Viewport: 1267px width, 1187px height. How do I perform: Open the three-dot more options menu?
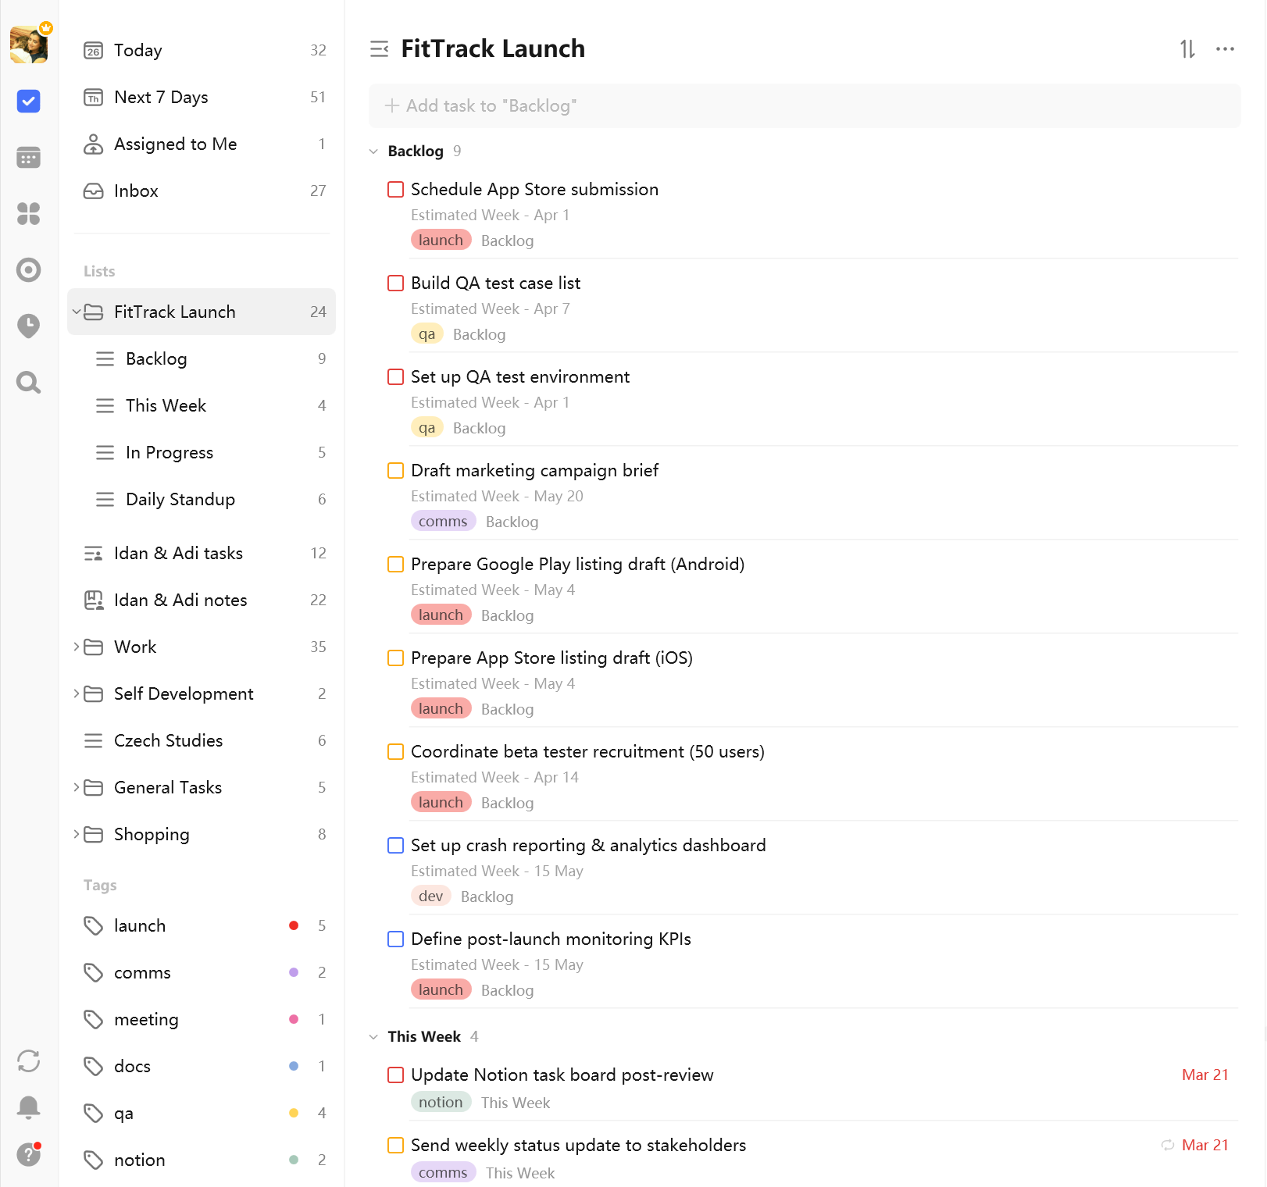pos(1225,49)
